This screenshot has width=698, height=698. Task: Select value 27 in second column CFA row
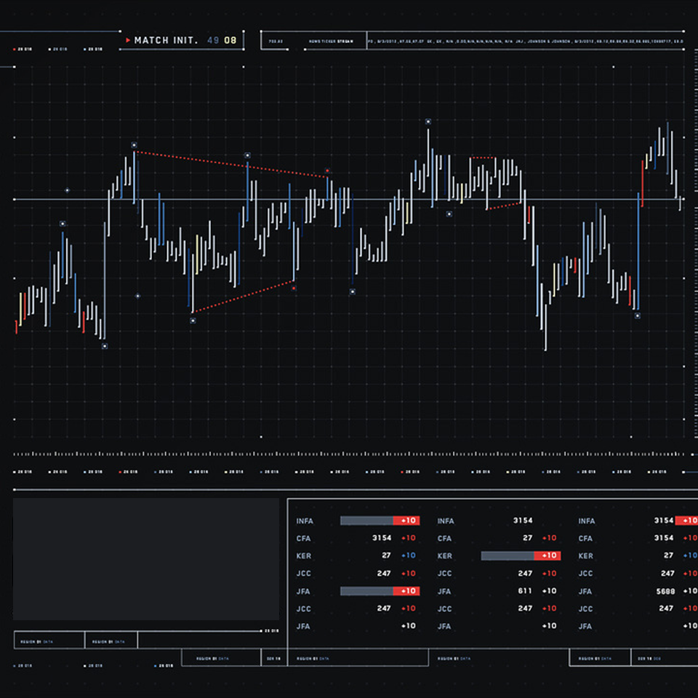(528, 538)
